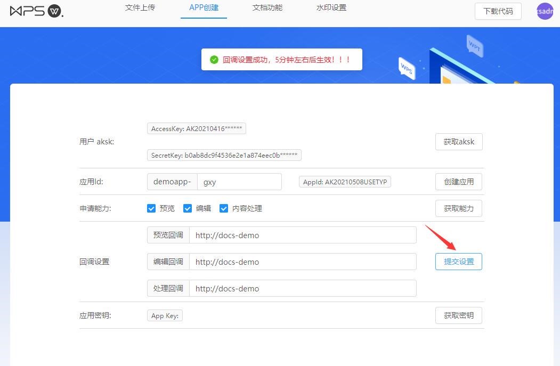Uncheck the 编辑 capability checkbox
The image size is (560, 366).
(x=188, y=208)
